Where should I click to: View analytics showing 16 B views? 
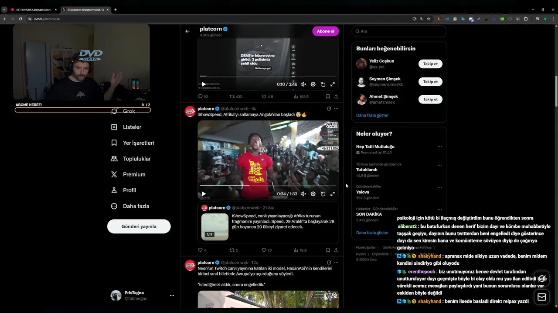tap(300, 250)
